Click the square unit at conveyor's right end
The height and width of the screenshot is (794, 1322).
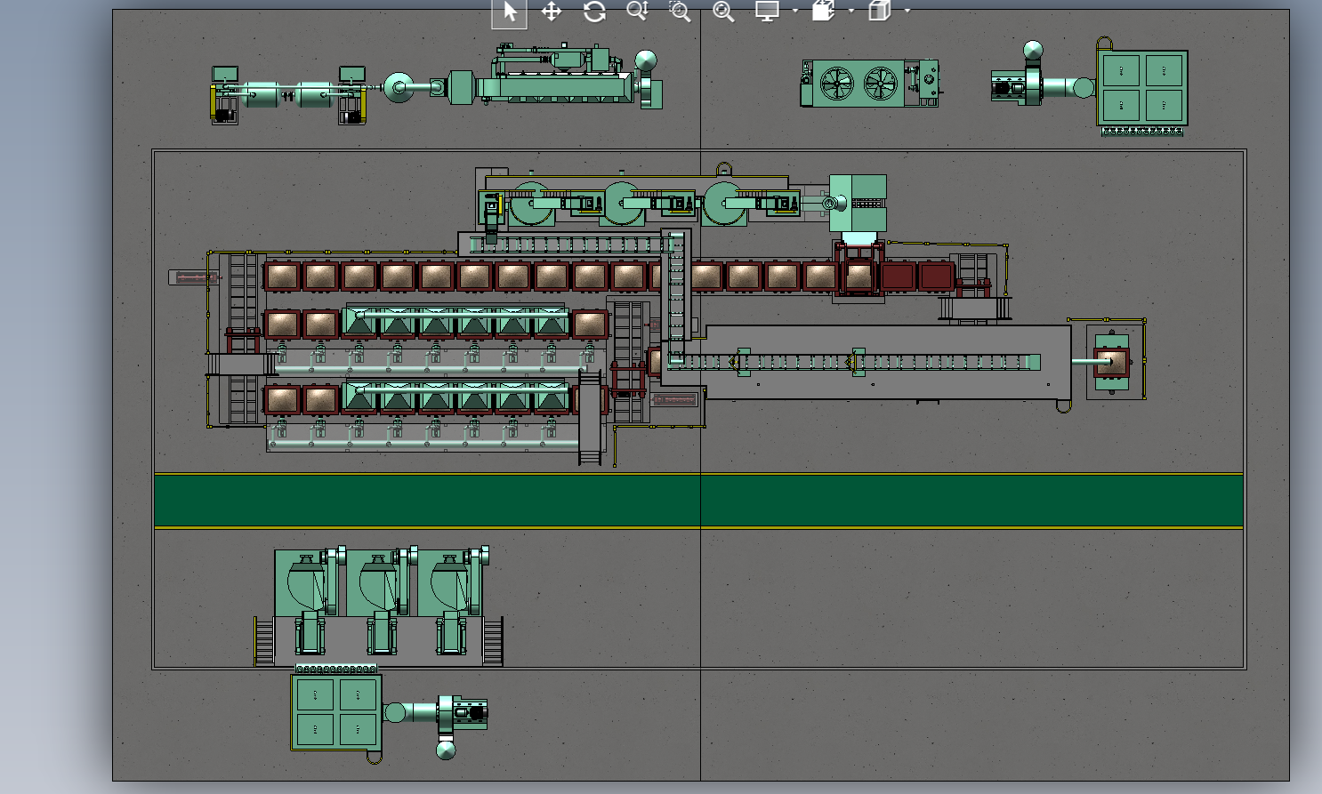click(x=1111, y=362)
